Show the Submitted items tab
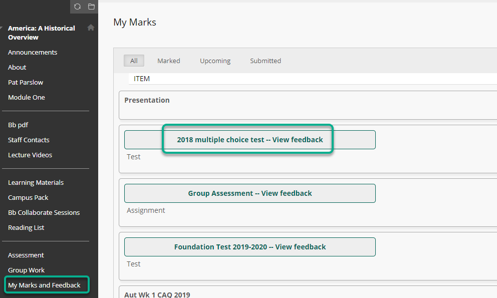 pos(266,61)
